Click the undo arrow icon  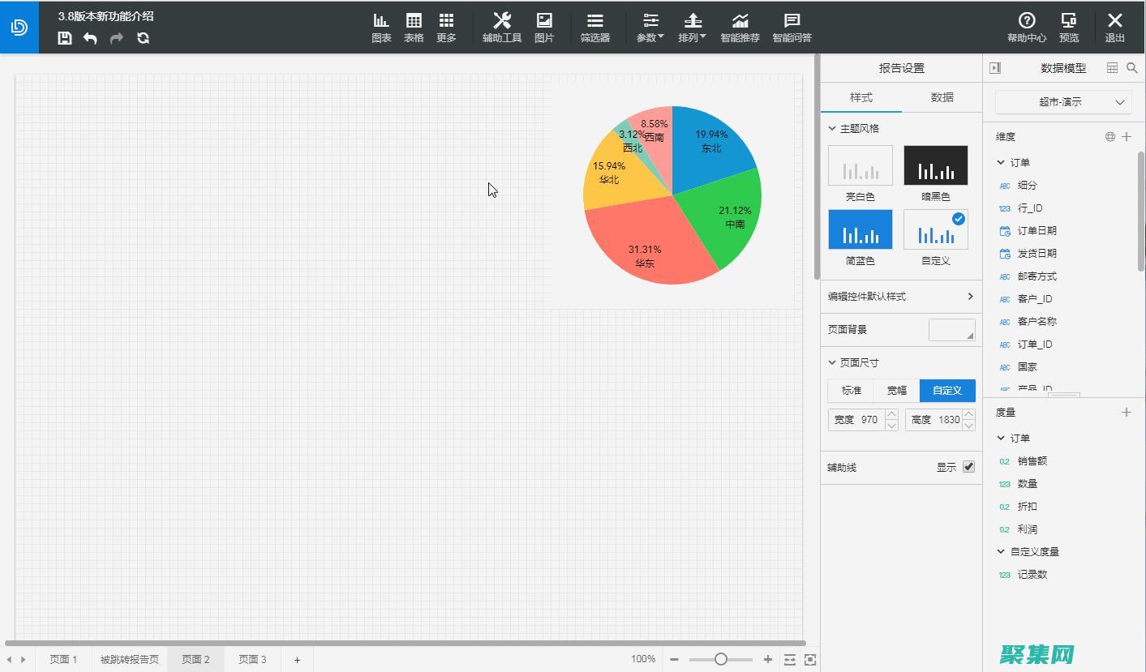(x=90, y=38)
